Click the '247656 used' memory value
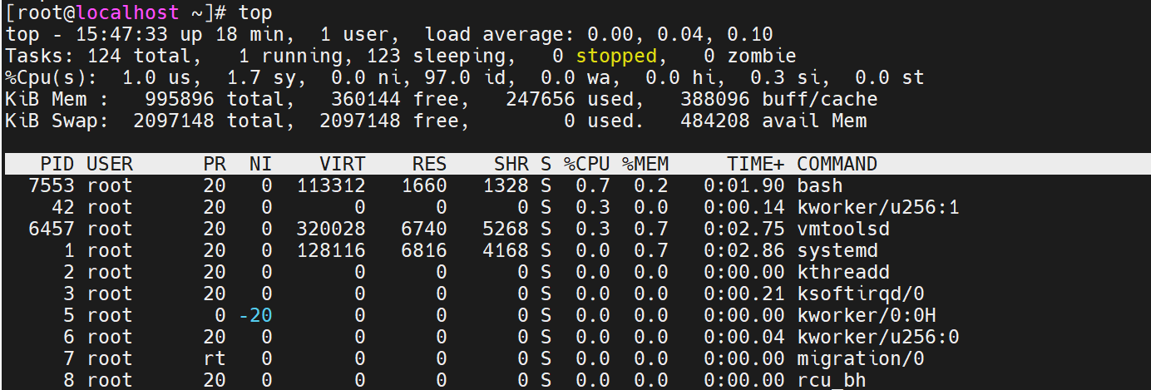 [570, 100]
